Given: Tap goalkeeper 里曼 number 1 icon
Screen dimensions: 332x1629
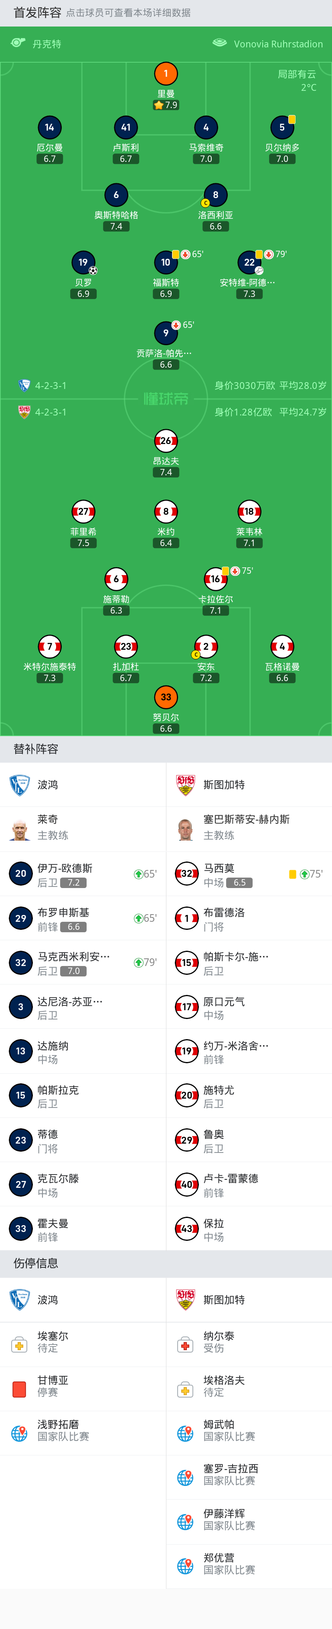Looking at the screenshot, I should point(166,74).
